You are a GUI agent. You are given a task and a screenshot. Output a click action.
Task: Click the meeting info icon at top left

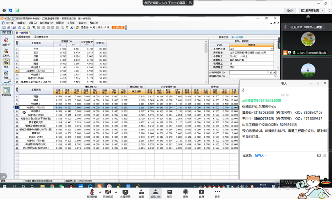(x=4, y=10)
